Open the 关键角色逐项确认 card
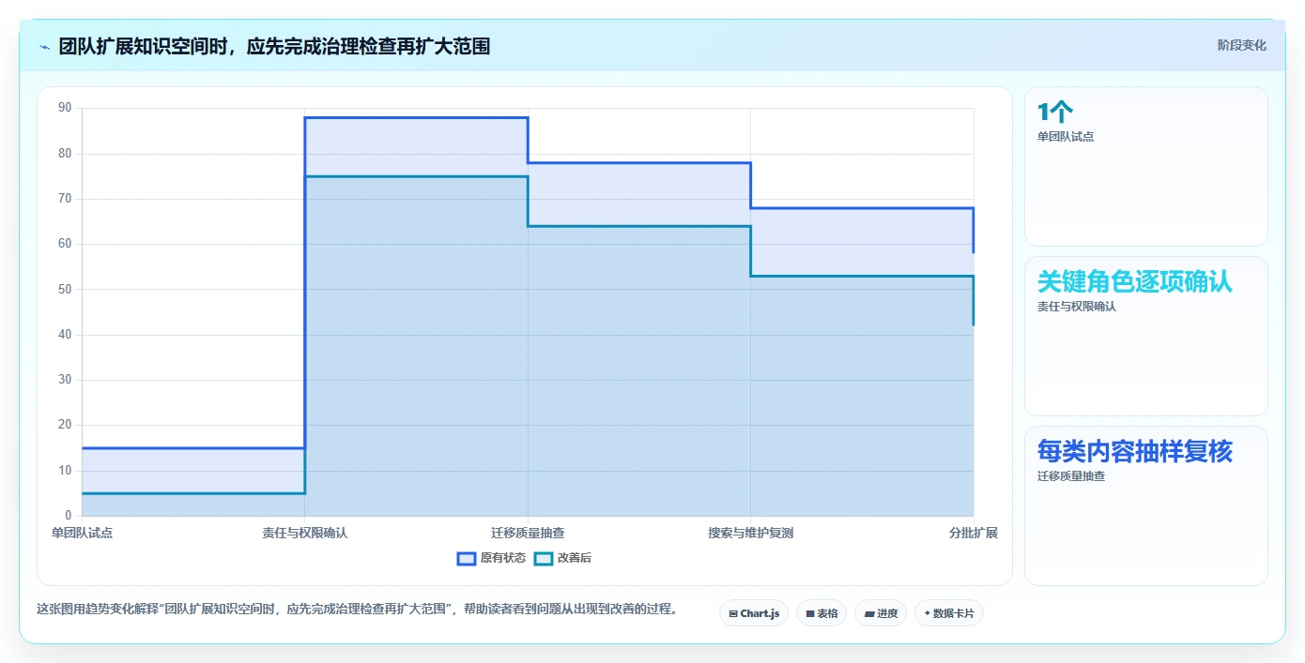 pos(1146,336)
